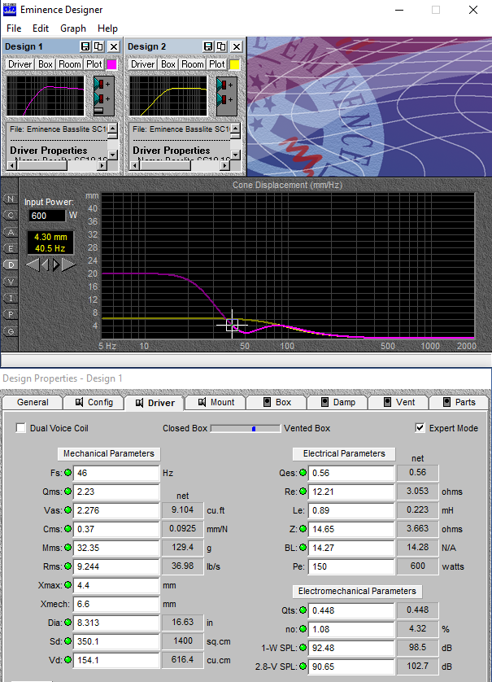Viewport: 492px width, 682px height.
Task: Click the Design 2 response graph thumbnail
Action: (x=168, y=96)
